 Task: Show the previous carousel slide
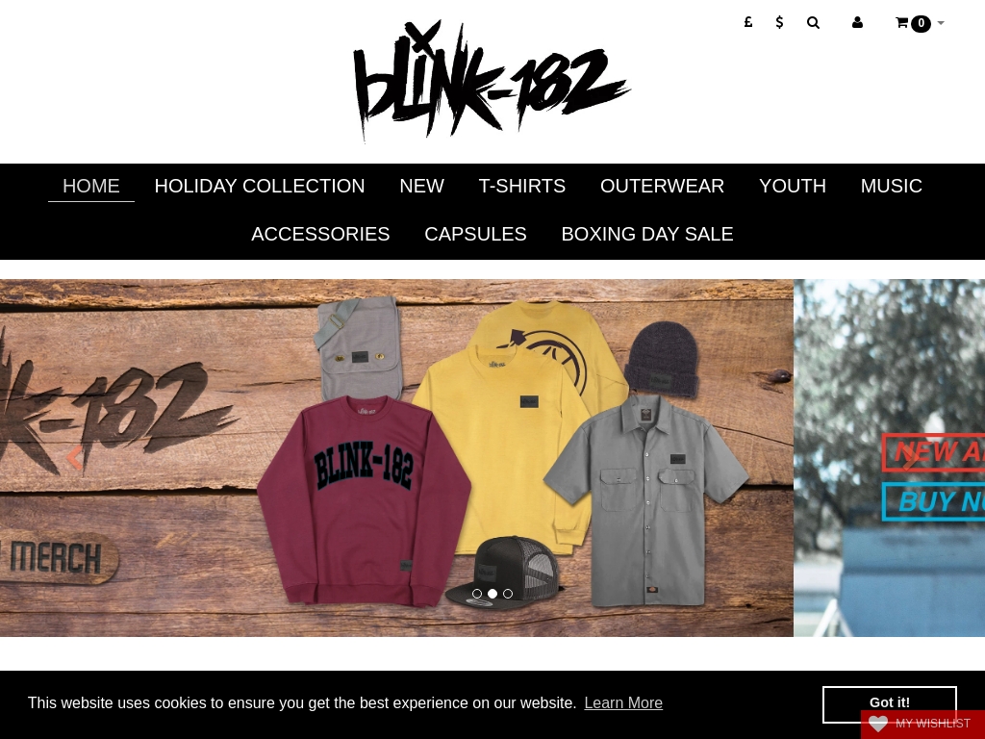click(74, 457)
